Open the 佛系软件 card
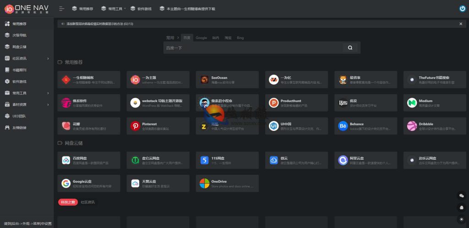Screen dimensions: 469x228 [x=89, y=103]
